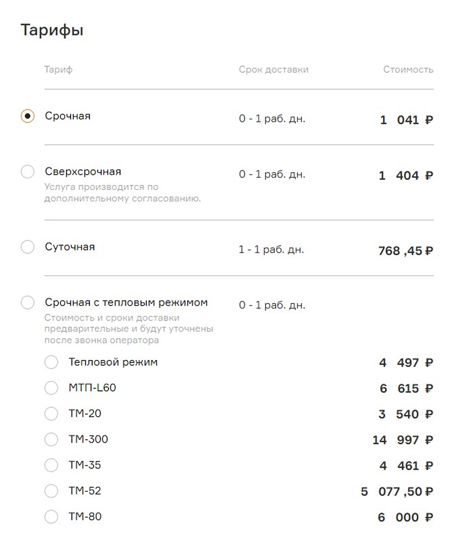Click the 14 997 ₽ price
Image resolution: width=454 pixels, height=550 pixels.
(x=403, y=440)
